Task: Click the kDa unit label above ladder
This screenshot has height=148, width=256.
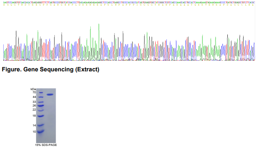Action: [33, 89]
